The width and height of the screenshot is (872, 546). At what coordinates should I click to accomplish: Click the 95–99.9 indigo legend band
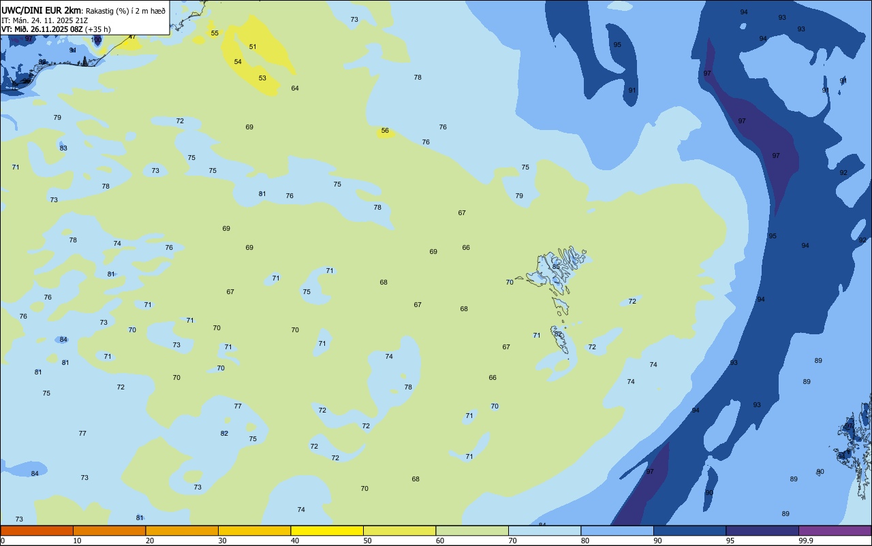coord(762,530)
